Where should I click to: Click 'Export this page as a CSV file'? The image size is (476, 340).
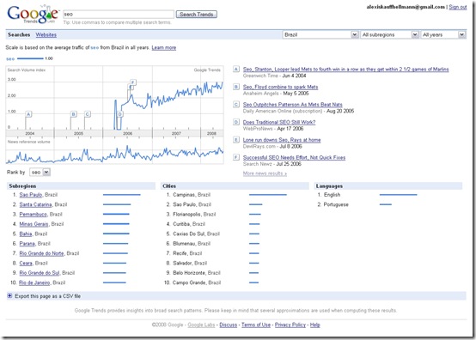tap(47, 296)
